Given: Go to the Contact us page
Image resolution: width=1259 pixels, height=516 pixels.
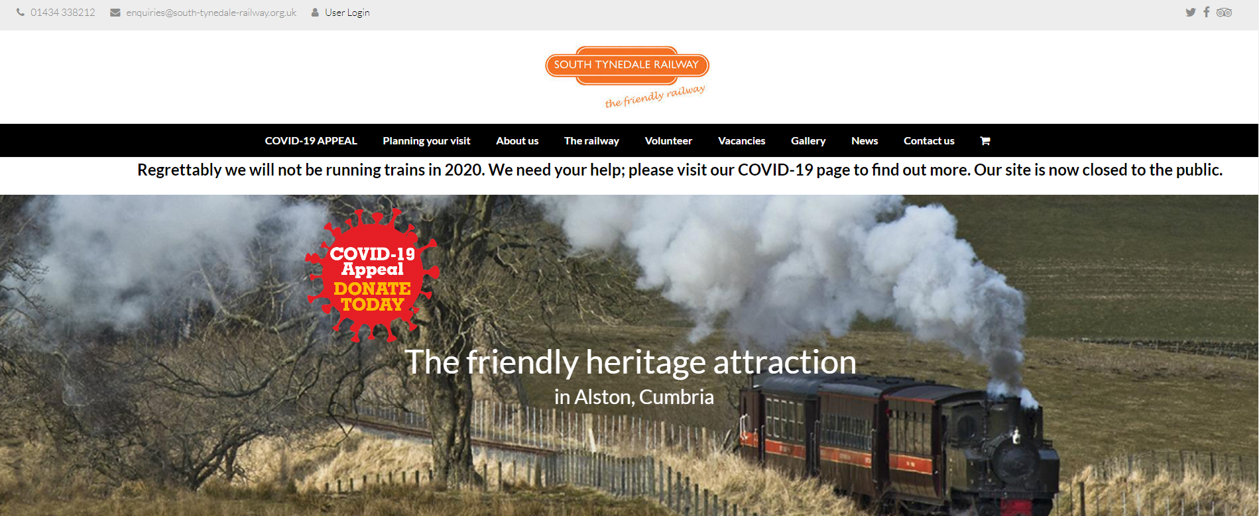Looking at the screenshot, I should click(x=929, y=140).
